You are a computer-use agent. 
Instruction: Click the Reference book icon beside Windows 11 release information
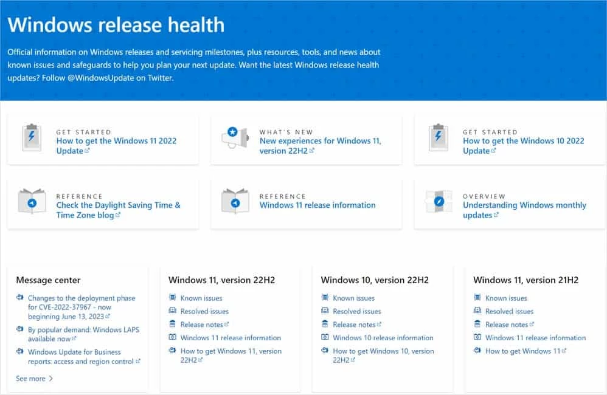pyautogui.click(x=234, y=201)
